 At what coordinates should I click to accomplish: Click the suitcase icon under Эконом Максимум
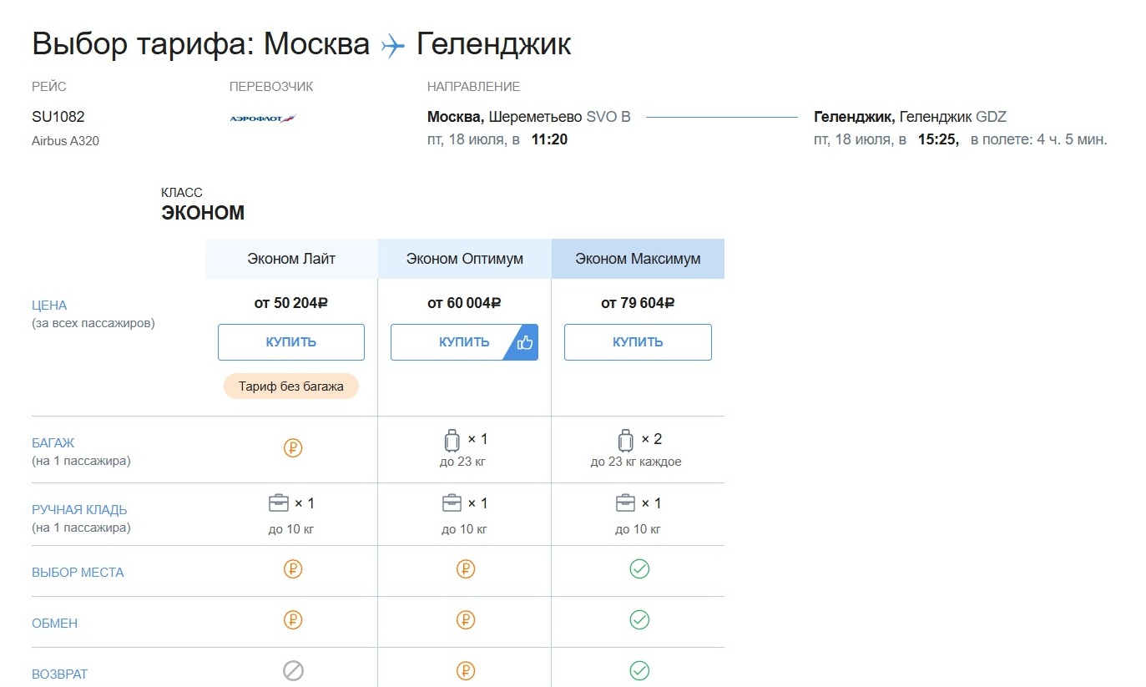coord(625,440)
